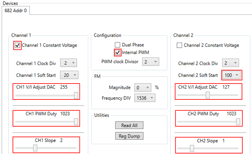
Task: Enable the Dual Phase checkbox
Action: pos(118,45)
